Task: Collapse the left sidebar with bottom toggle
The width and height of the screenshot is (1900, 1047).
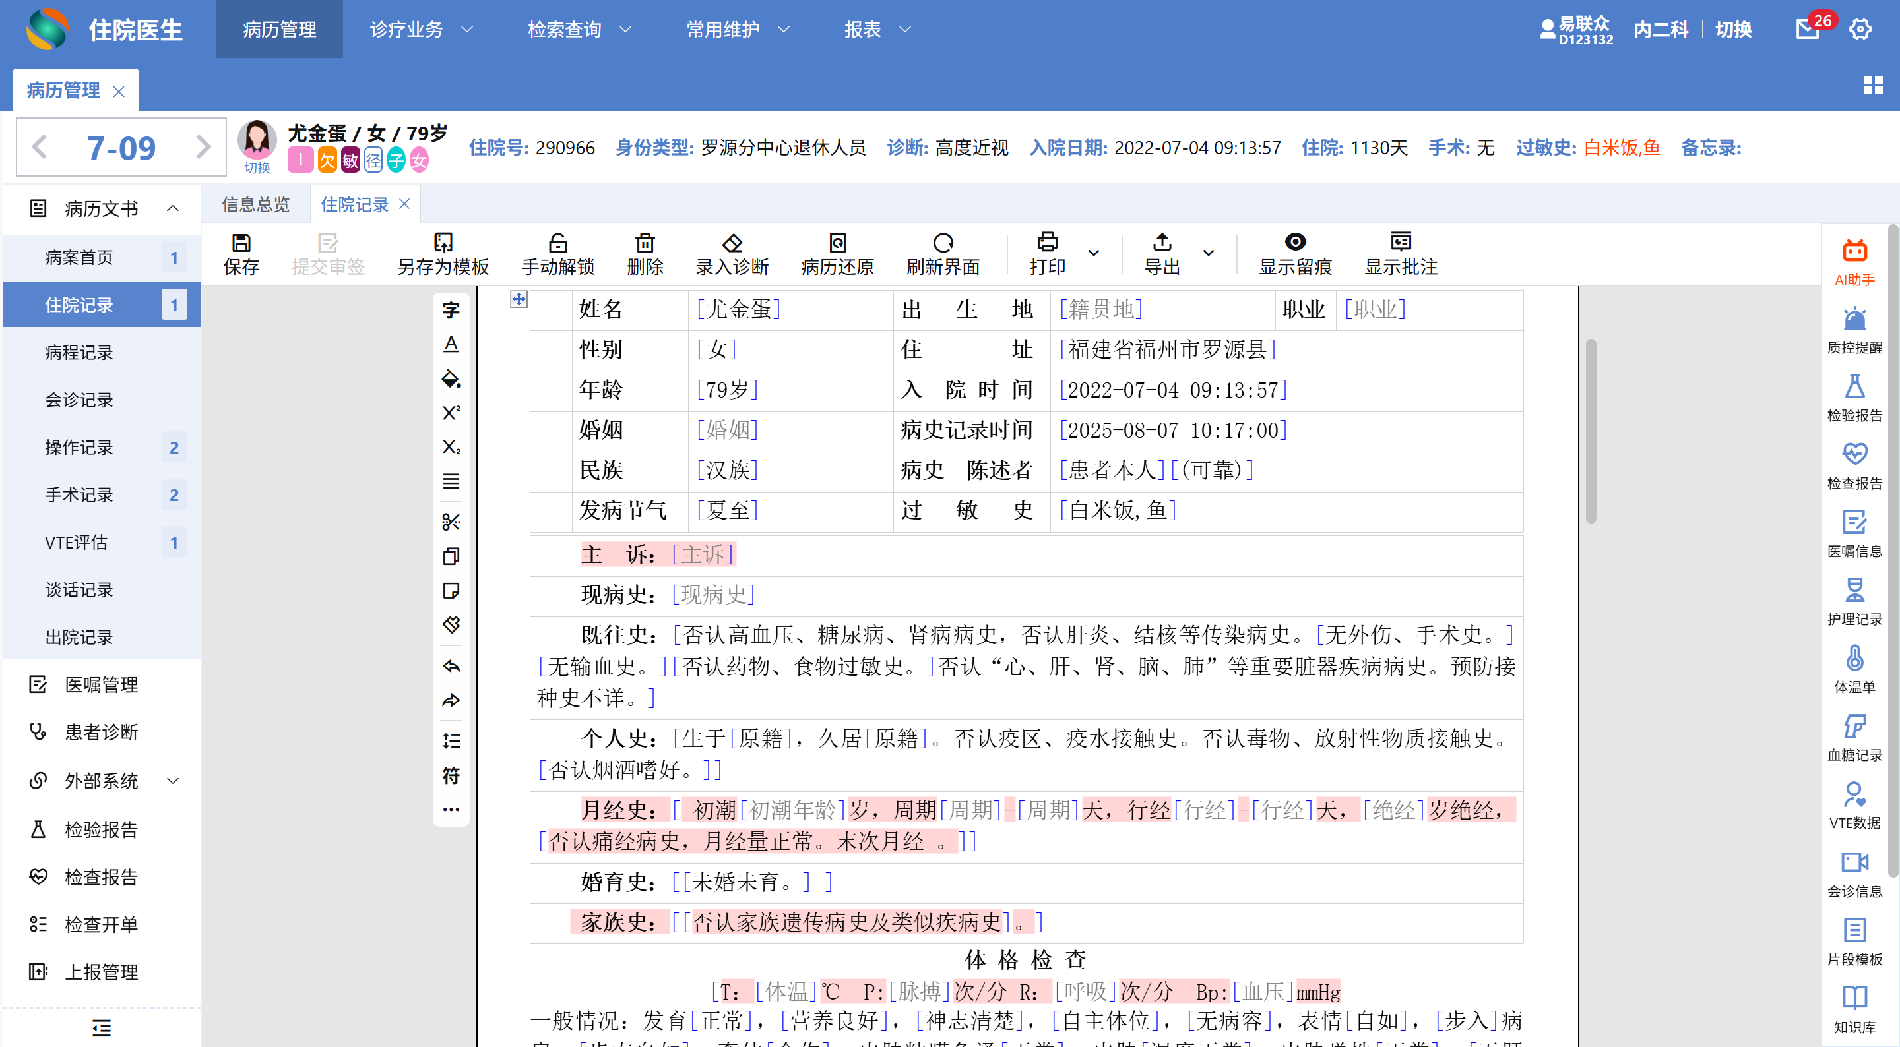Action: pyautogui.click(x=101, y=1027)
